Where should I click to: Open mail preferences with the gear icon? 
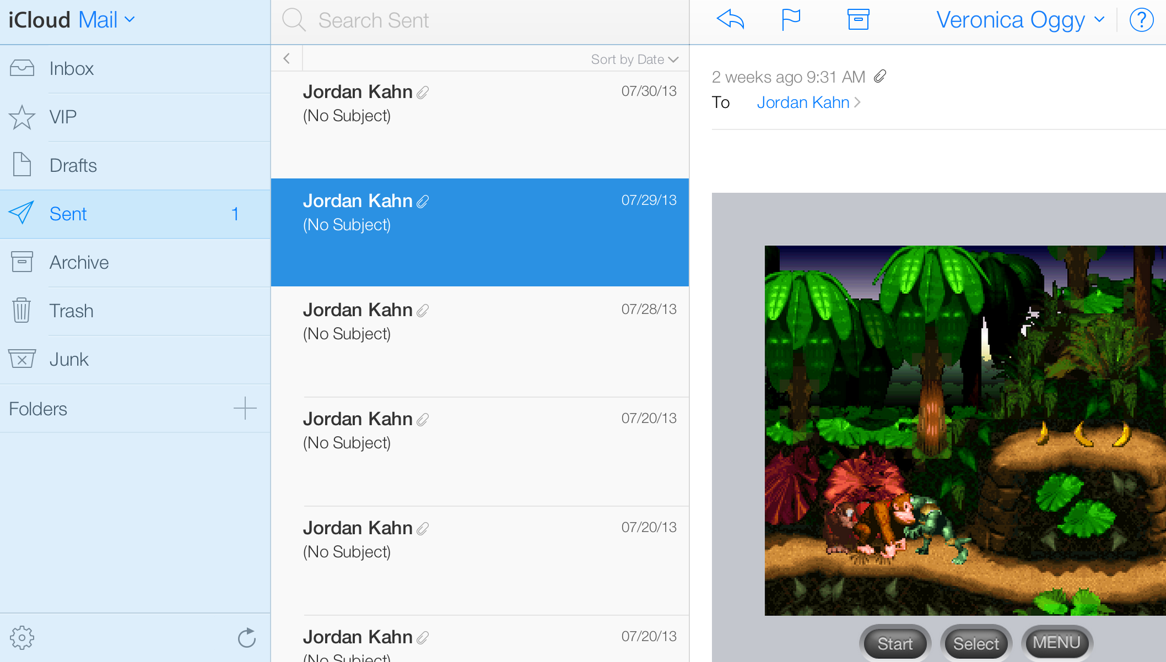(x=23, y=637)
